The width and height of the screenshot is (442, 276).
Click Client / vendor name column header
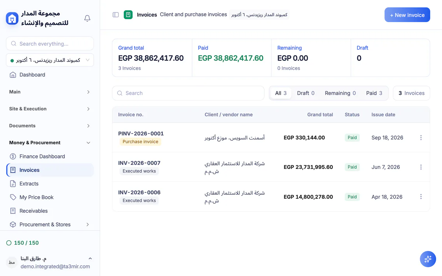[x=229, y=115]
